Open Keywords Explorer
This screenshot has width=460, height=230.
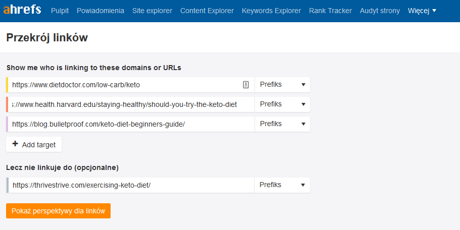[271, 11]
